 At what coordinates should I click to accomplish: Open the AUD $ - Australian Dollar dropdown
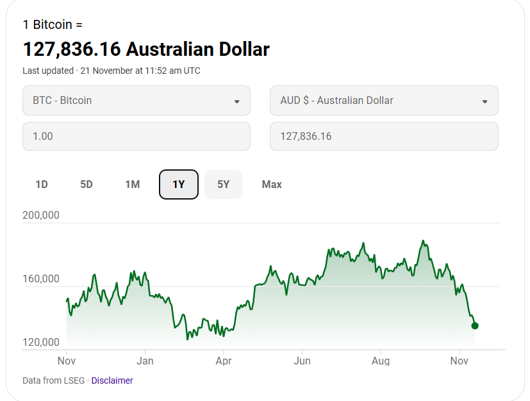coord(383,101)
